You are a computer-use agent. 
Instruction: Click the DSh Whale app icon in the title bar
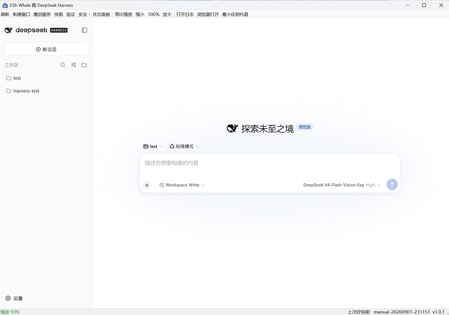pos(5,5)
